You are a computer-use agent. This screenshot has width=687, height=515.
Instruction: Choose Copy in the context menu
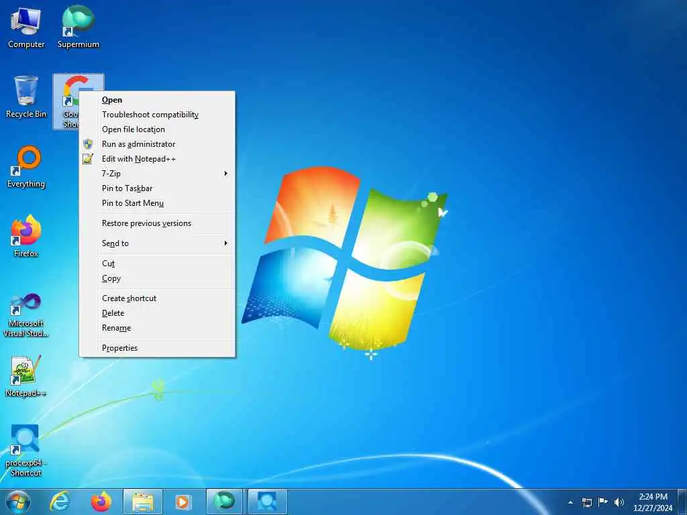pos(157,278)
